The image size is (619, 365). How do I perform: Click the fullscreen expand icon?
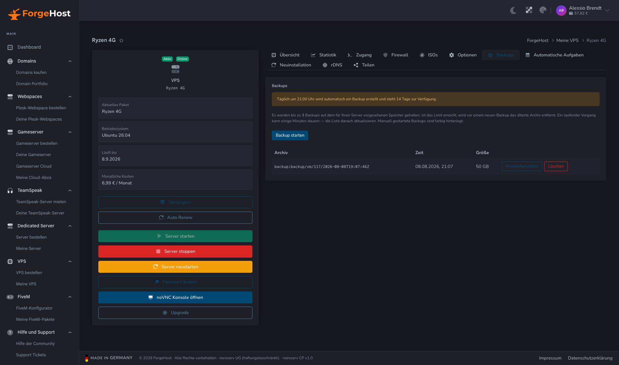529,10
